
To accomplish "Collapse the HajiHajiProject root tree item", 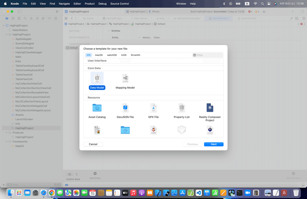I will click(4, 26).
